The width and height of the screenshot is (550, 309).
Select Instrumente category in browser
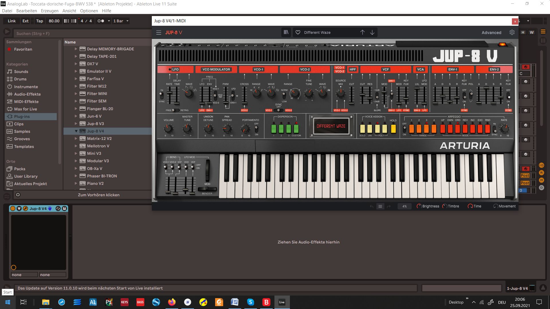pos(26,87)
